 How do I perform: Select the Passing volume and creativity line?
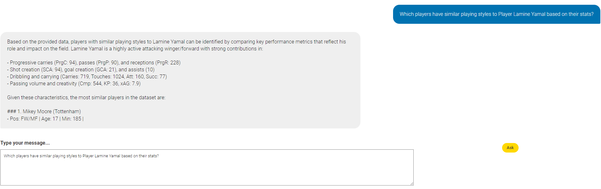tap(74, 84)
